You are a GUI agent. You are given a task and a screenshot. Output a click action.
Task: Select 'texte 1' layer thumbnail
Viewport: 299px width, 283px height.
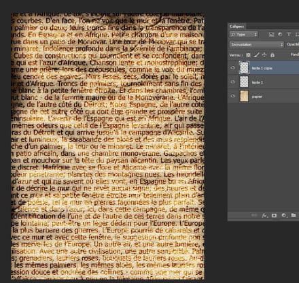click(x=244, y=82)
